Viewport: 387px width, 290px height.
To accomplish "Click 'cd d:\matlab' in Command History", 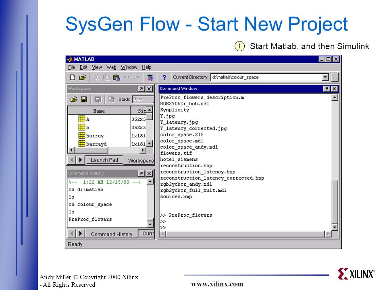I will click(x=86, y=190).
